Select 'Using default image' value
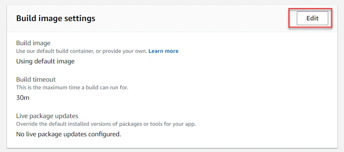The image size is (344, 152). (45, 61)
